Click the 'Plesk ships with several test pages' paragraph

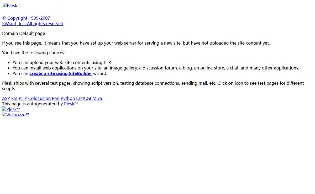(153, 86)
